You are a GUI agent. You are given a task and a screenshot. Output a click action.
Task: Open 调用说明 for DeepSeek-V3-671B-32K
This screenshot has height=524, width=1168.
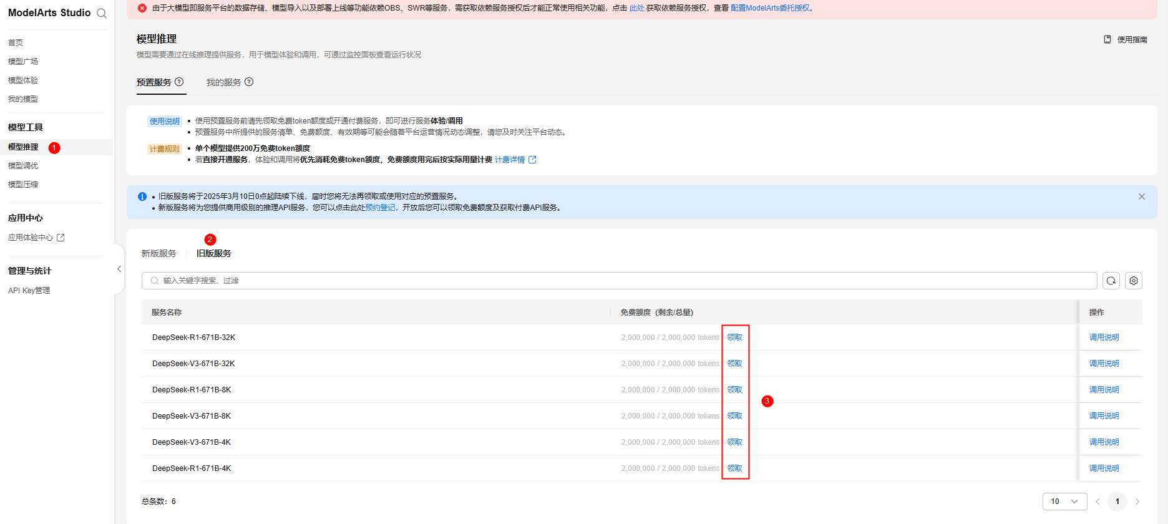pyautogui.click(x=1104, y=364)
